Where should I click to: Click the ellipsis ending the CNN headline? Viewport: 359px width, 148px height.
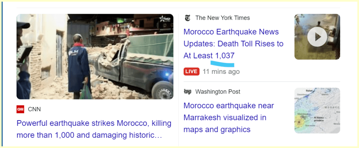tap(158, 135)
